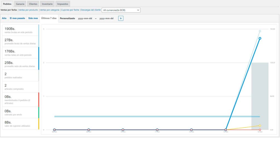Click the light blue gross sales point on 14 Oct

coord(260,31)
